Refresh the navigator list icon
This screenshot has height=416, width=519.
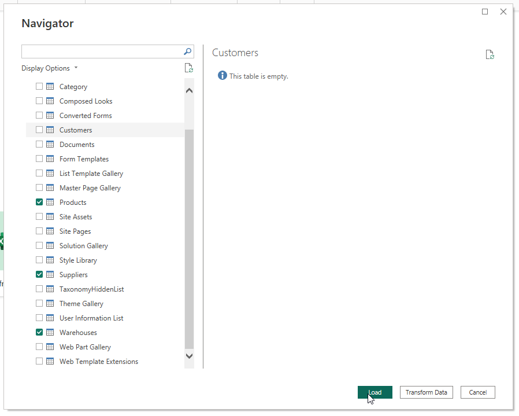click(188, 68)
